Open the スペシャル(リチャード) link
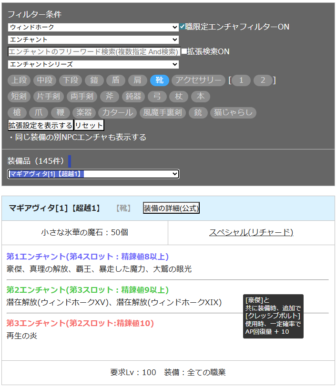Image resolution: width=336 pixels, height=387 pixels. point(251,232)
